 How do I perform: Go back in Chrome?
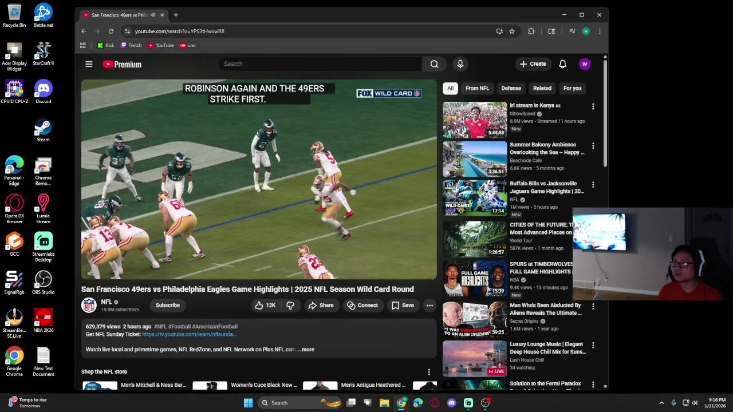click(84, 31)
